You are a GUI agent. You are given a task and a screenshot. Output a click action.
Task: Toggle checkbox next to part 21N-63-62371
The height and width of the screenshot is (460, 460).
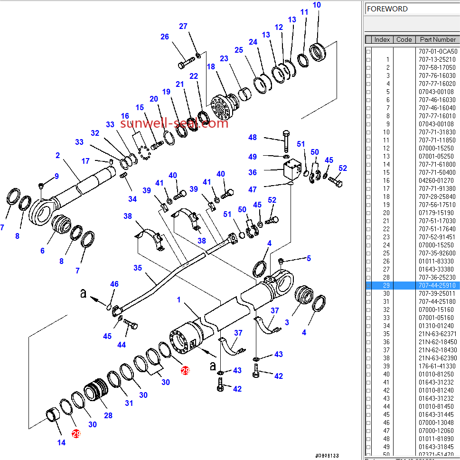[x=368, y=334]
